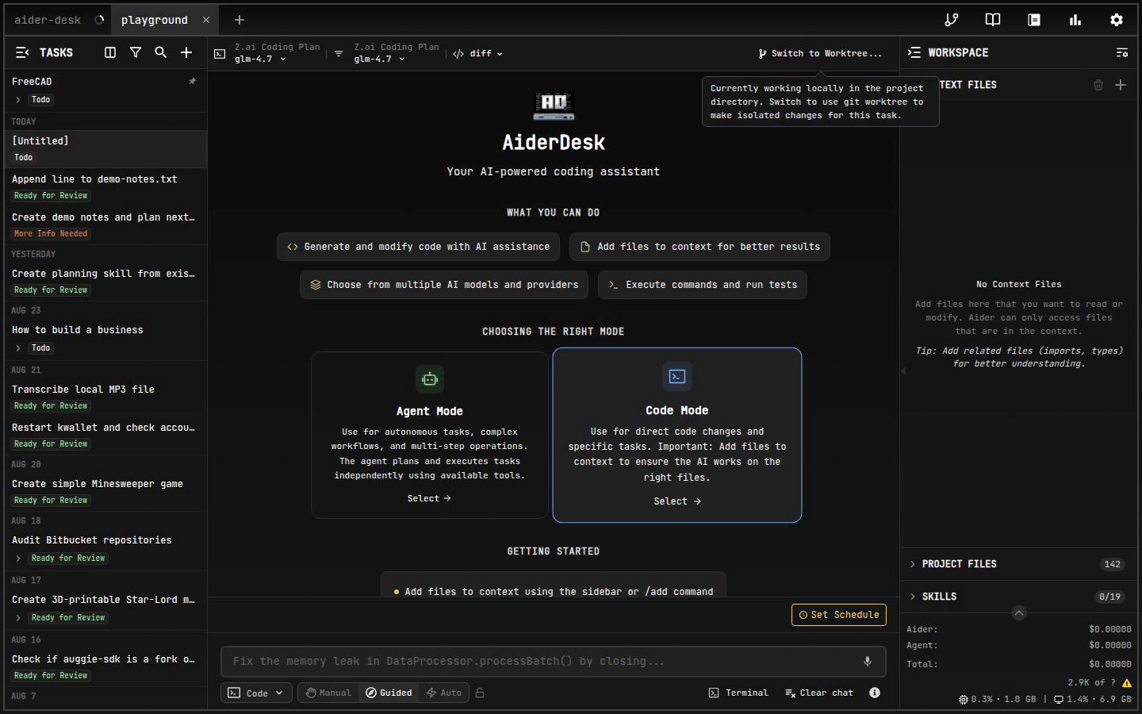The width and height of the screenshot is (1142, 714).
Task: Open the Create simple Minesweeper game task
Action: tap(105, 492)
